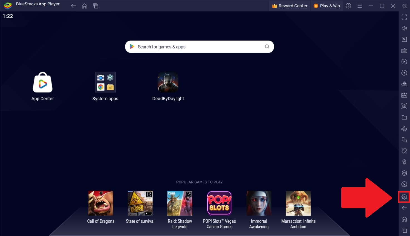Open the System apps folder
Image resolution: width=410 pixels, height=236 pixels.
(105, 86)
